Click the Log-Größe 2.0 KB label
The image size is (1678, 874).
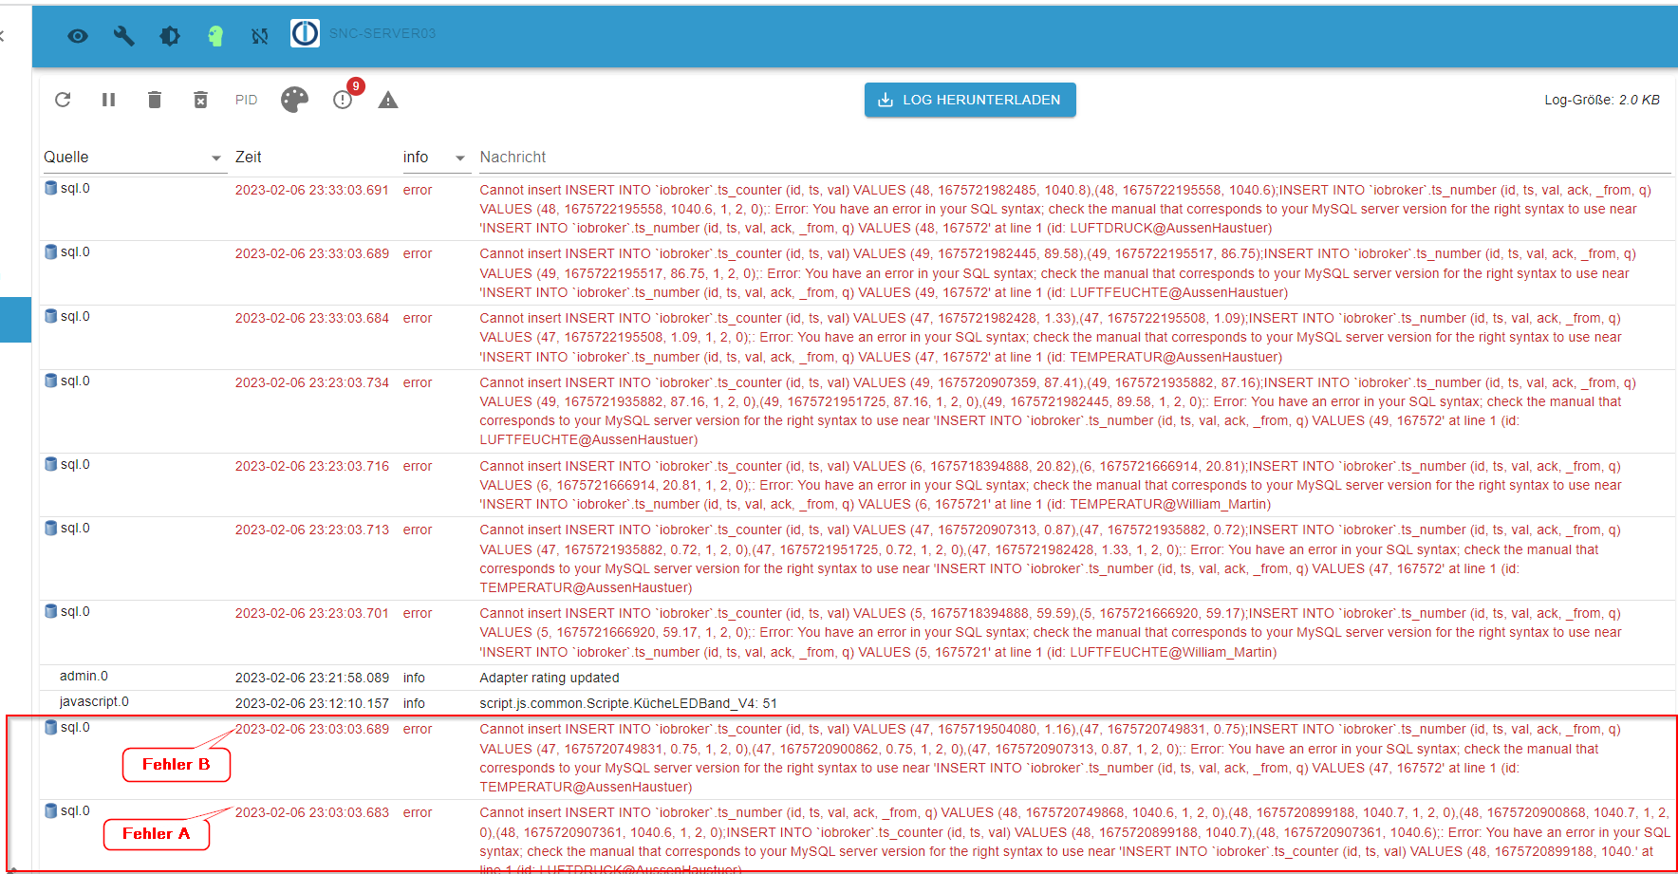coord(1601,100)
